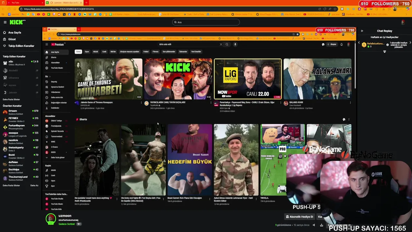This screenshot has width=412, height=232.
Task: Open the FurkanBayram recommended channel
Action: pos(20,127)
